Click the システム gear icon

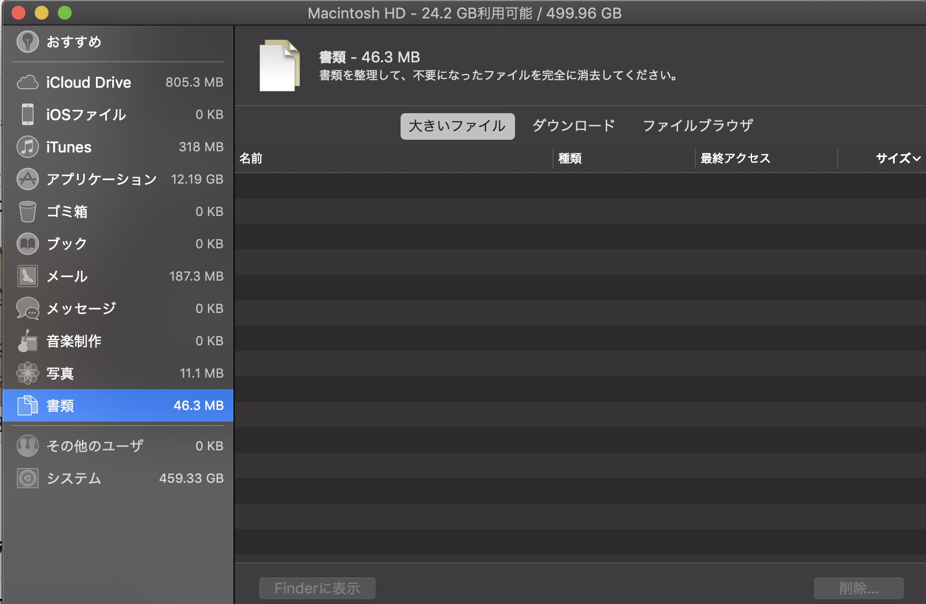coord(28,478)
